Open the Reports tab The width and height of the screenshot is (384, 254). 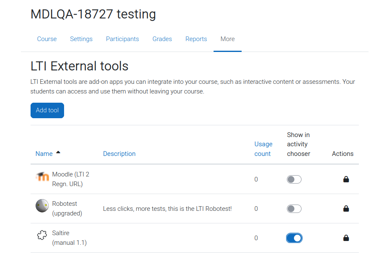(x=196, y=39)
